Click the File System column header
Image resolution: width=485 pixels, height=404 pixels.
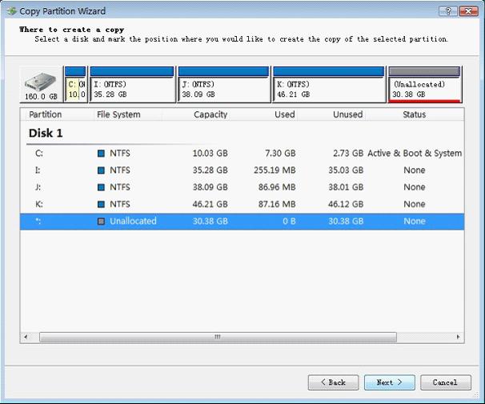coord(118,114)
